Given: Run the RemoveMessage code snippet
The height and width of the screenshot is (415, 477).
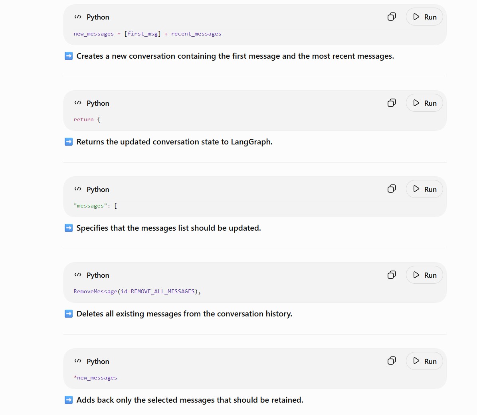Looking at the screenshot, I should 424,275.
